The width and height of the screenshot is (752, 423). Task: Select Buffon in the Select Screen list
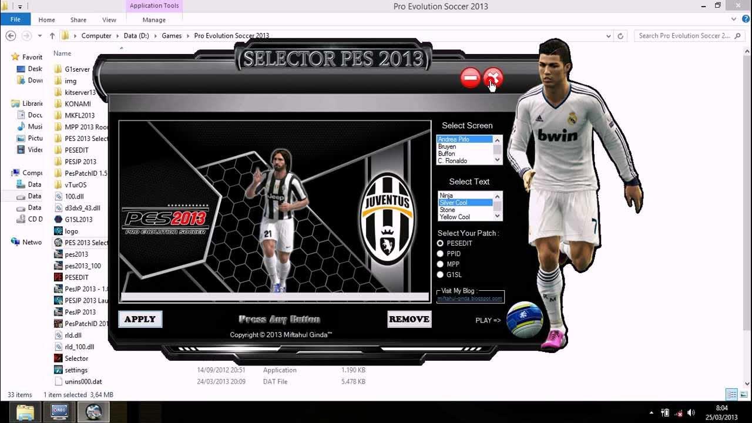(x=465, y=153)
